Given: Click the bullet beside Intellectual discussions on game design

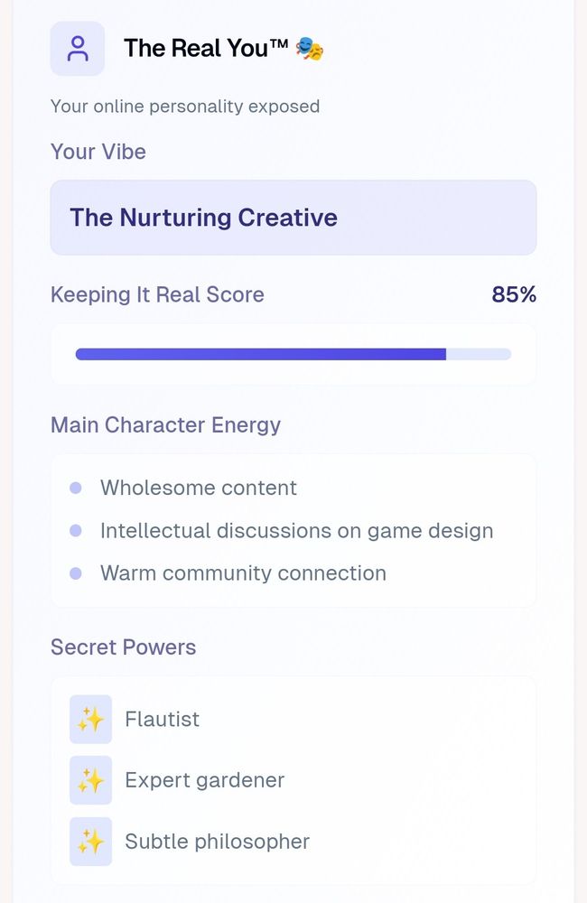Looking at the screenshot, I should [75, 531].
